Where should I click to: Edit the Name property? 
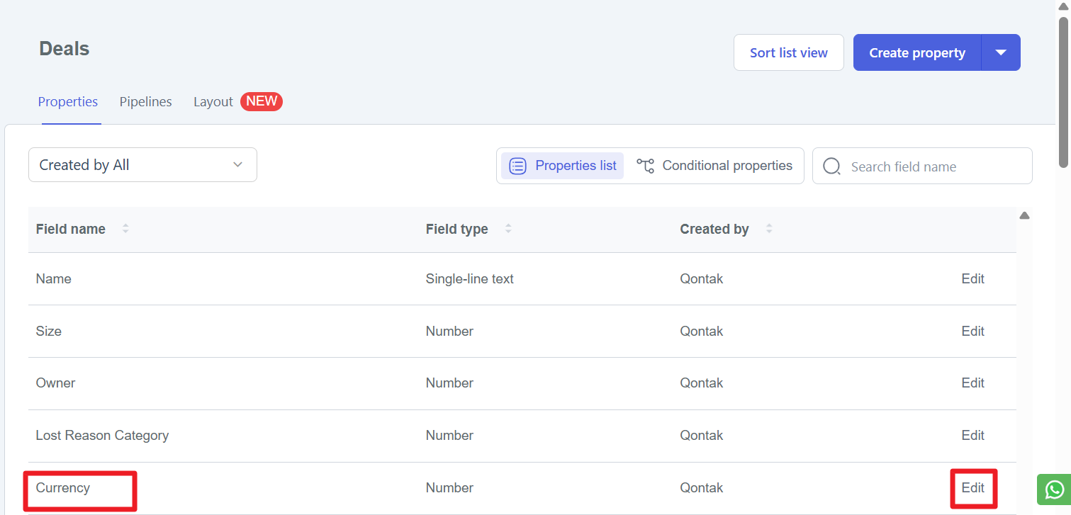coord(972,279)
